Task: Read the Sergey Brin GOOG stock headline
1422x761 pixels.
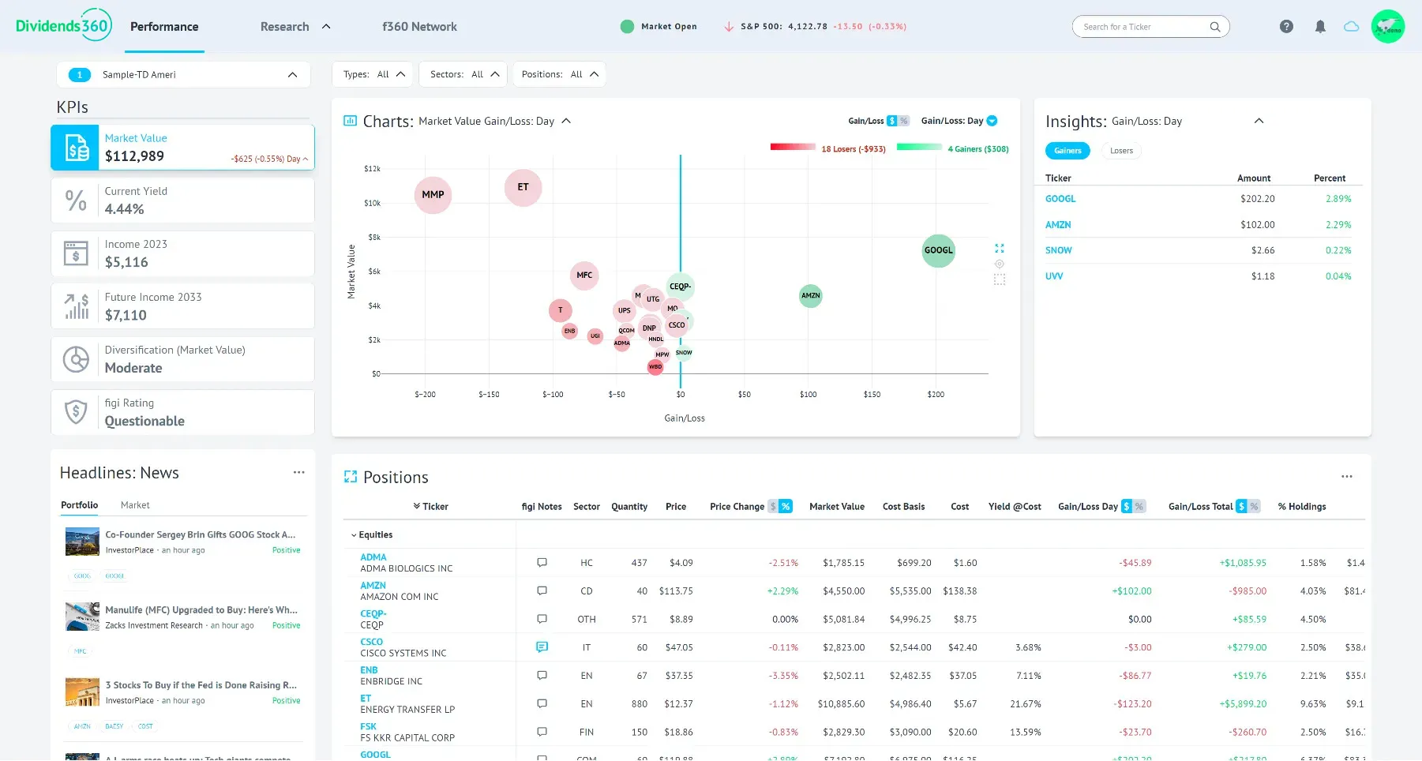Action: tap(201, 534)
